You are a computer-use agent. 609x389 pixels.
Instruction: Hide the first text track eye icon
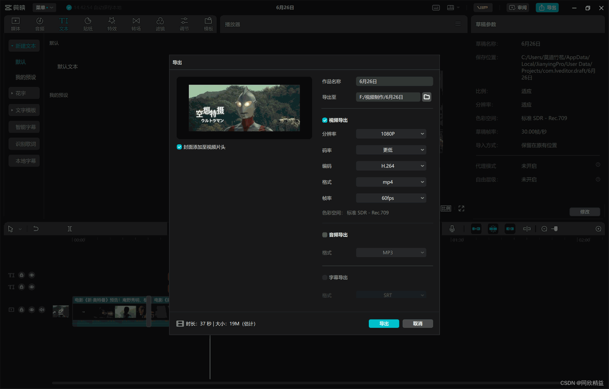32,275
